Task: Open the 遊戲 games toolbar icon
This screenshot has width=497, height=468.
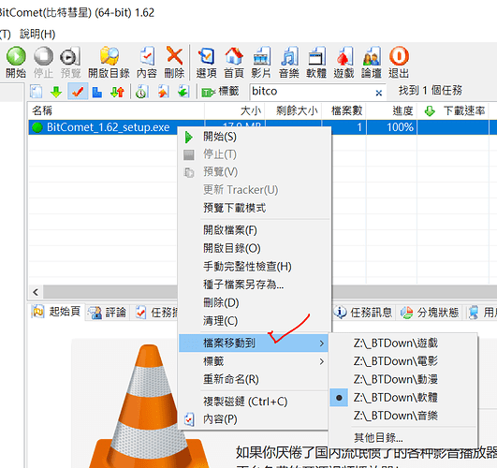Action: point(344,57)
